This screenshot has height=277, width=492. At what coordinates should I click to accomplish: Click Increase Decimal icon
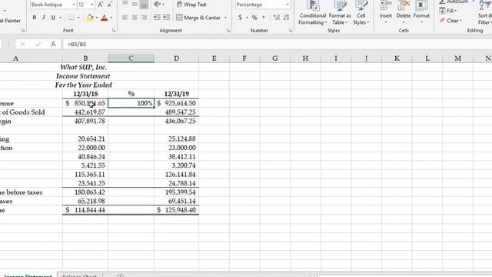[277, 18]
